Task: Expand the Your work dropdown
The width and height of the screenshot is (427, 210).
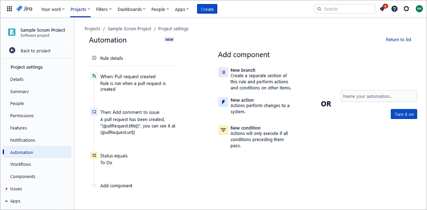Action: click(53, 9)
